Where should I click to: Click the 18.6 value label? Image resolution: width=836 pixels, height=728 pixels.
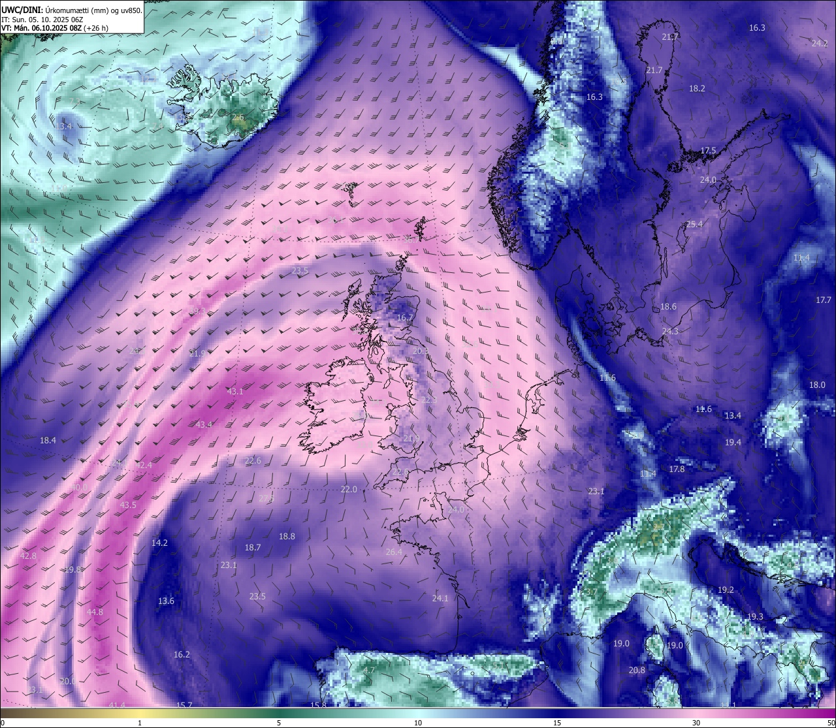click(x=668, y=307)
